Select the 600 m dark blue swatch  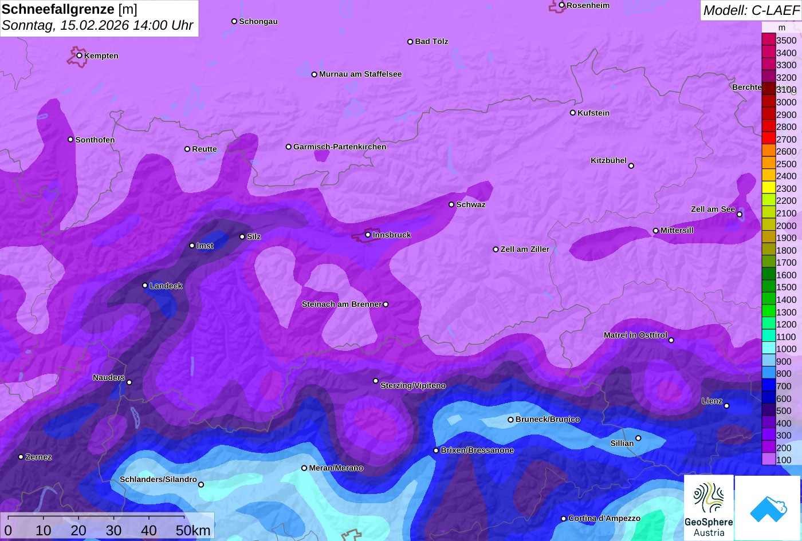tap(769, 397)
